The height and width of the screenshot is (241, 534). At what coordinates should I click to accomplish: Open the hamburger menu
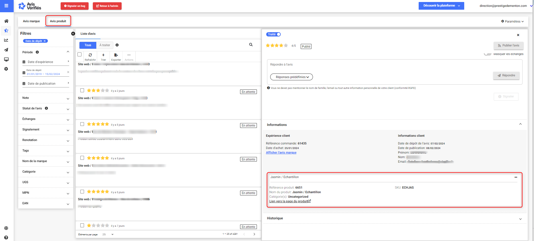point(6,6)
